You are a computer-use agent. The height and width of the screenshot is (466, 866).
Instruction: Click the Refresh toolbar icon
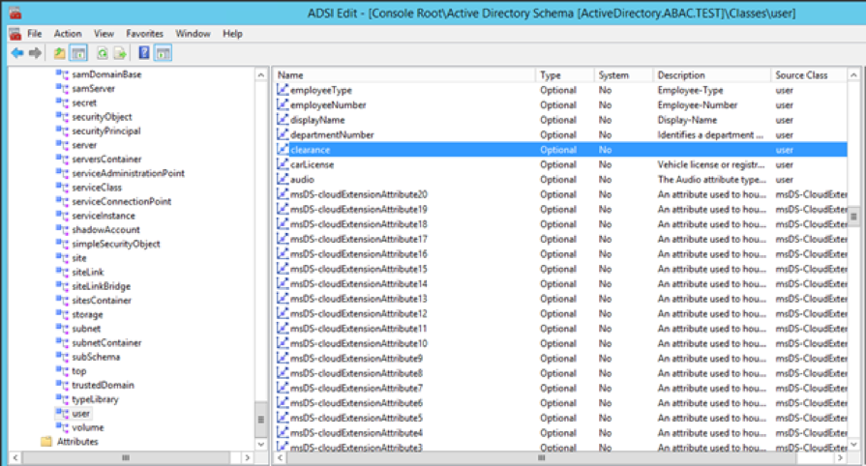(x=103, y=53)
